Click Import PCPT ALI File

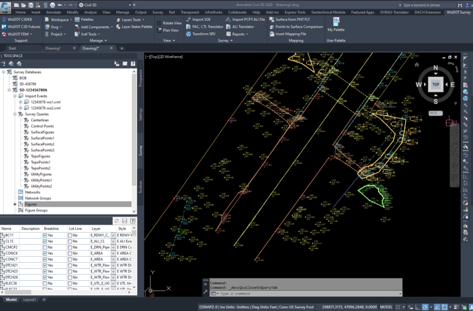tap(245, 19)
